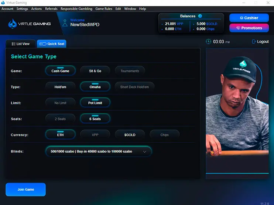Choose Hold'em as the game type
The image size is (274, 205).
point(60,87)
